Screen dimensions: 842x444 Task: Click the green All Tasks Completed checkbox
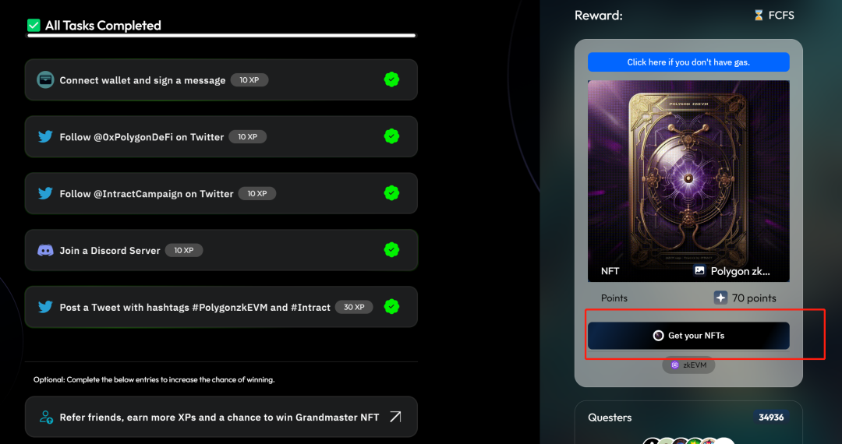click(34, 25)
